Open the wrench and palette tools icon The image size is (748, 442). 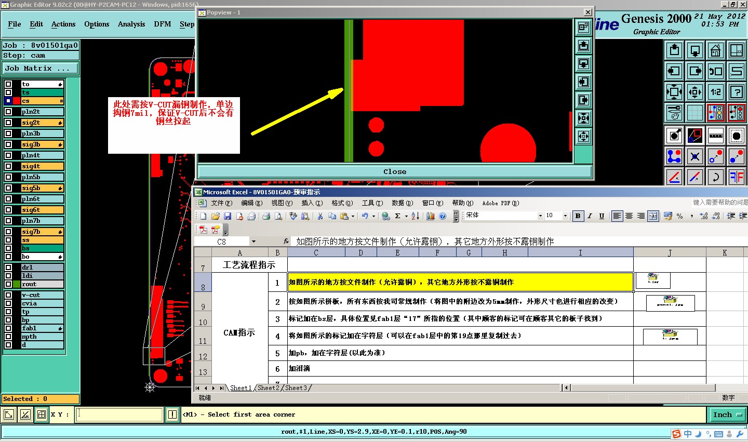click(674, 113)
